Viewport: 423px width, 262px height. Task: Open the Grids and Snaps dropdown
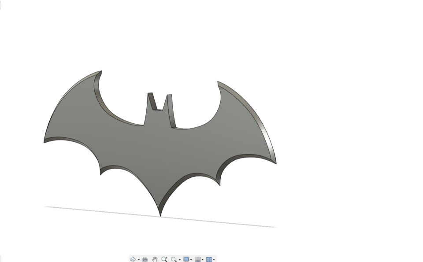pyautogui.click(x=202, y=259)
